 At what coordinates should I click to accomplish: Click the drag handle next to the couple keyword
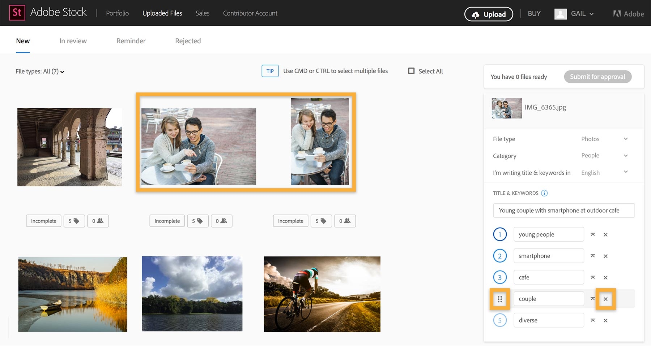[x=500, y=299]
